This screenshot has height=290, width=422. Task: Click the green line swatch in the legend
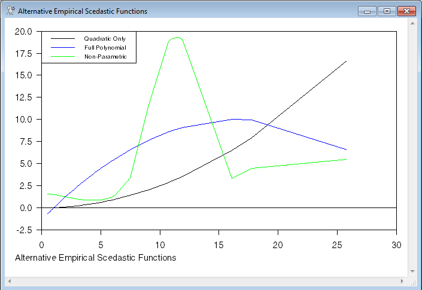pos(63,56)
